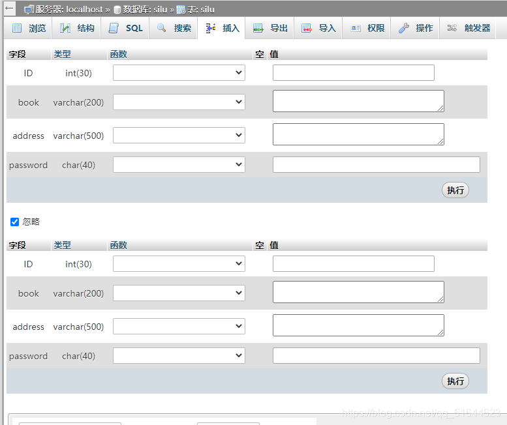Image resolution: width=507 pixels, height=425 pixels.
Task: Focus the first address value textarea
Action: (358, 134)
